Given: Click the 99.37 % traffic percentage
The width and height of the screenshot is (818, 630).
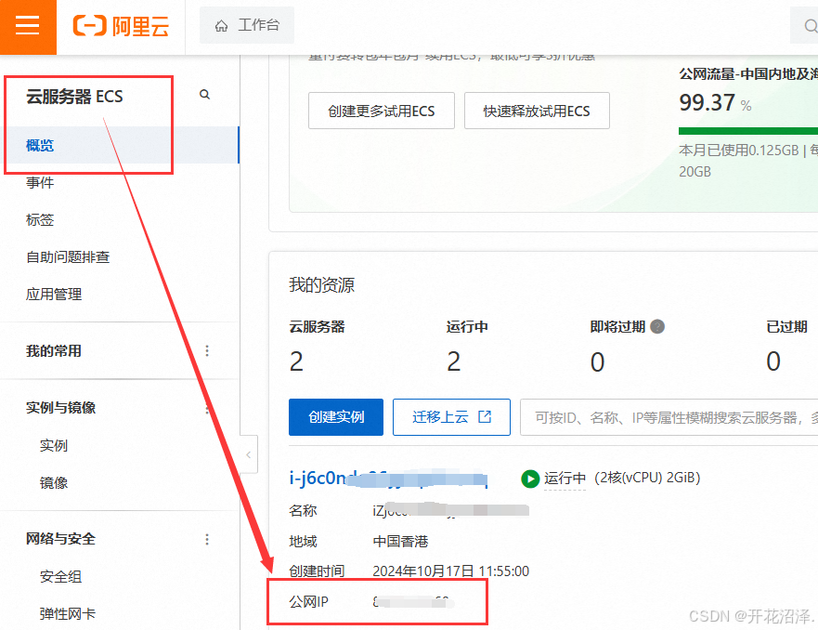Looking at the screenshot, I should 715,102.
